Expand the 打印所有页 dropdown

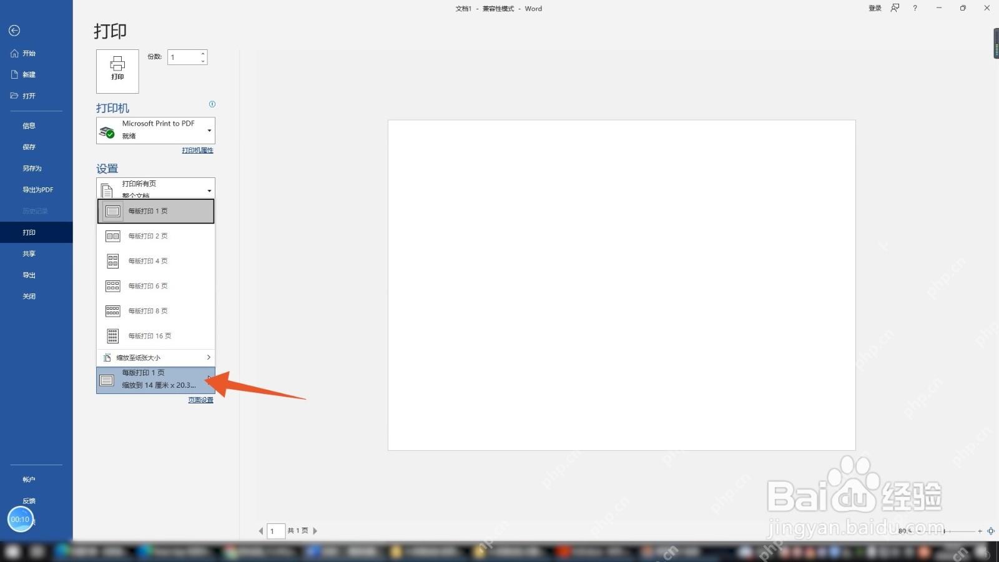[155, 188]
